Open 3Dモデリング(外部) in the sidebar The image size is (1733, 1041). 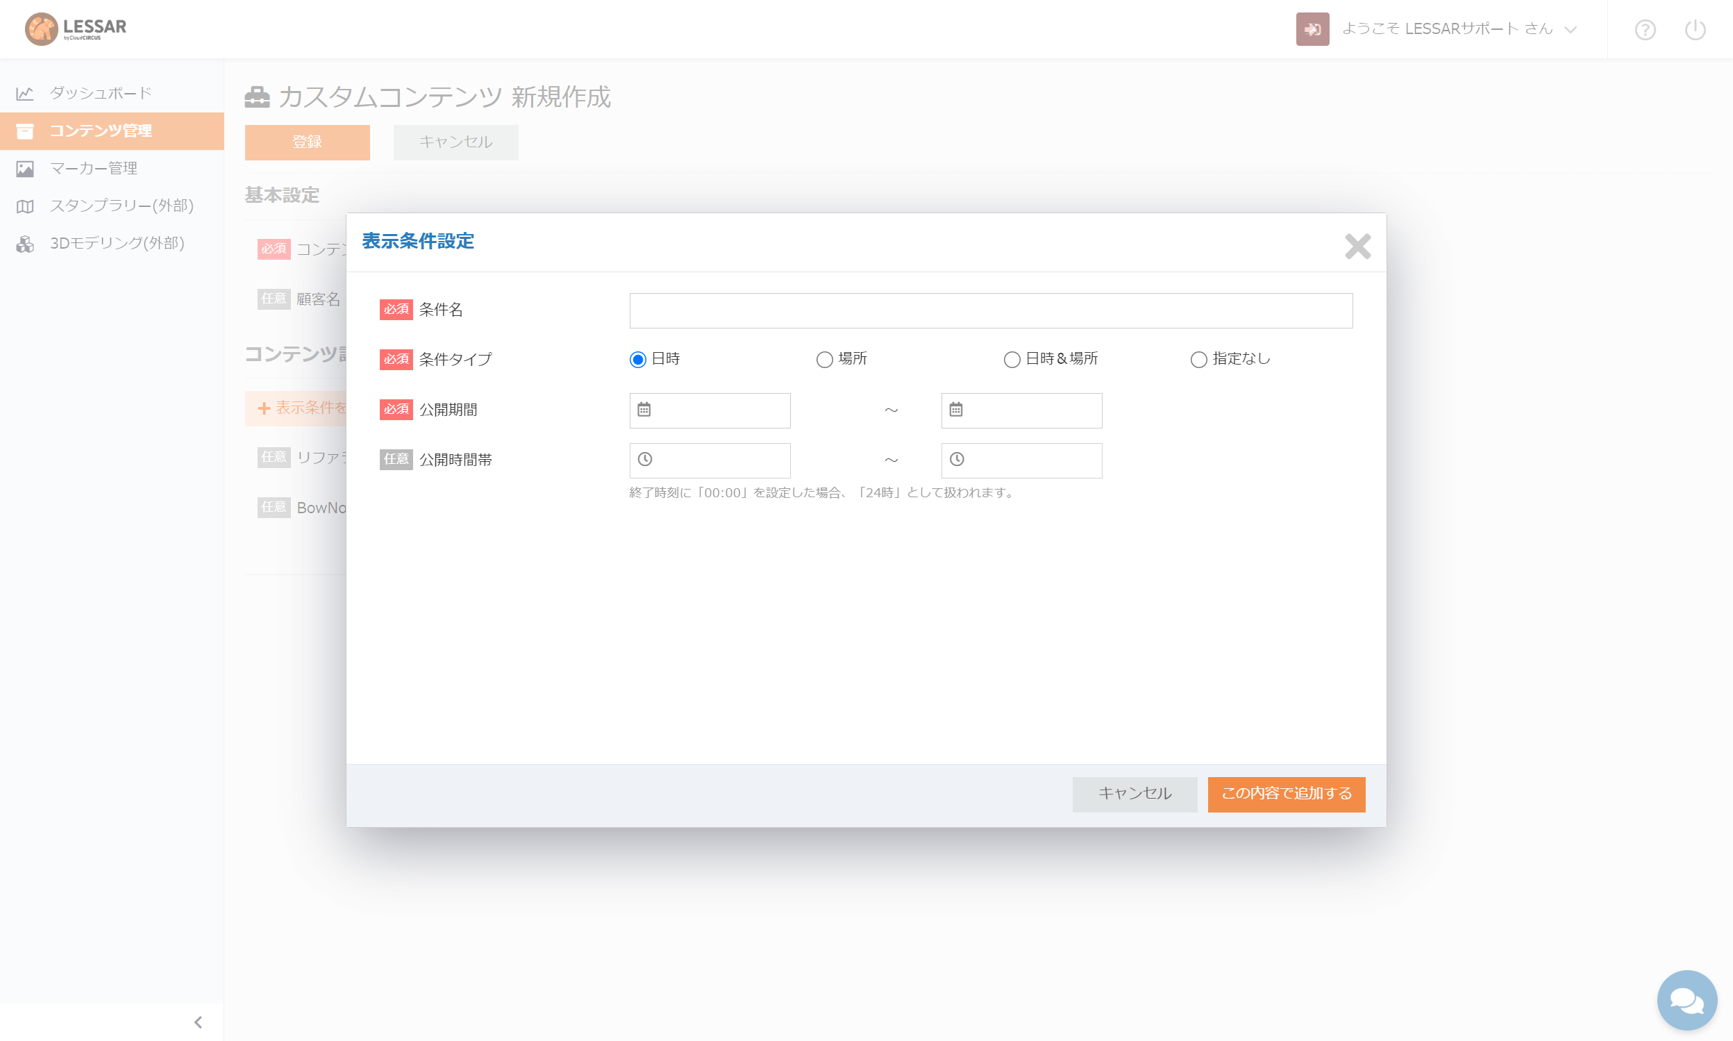(112, 244)
